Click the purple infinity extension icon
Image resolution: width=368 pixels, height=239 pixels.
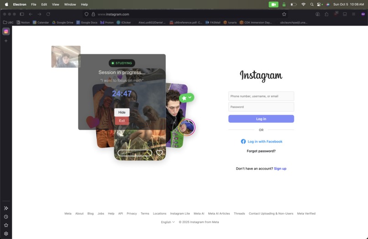click(x=363, y=14)
